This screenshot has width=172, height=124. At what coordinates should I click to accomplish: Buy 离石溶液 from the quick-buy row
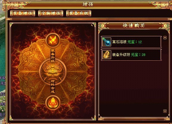pos(131,42)
